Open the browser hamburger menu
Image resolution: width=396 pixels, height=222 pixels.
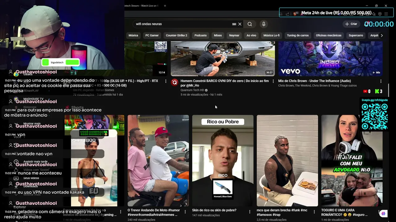pos(386,14)
